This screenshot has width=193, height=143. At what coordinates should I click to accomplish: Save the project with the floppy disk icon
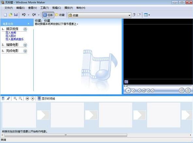pyautogui.click(x=16, y=15)
